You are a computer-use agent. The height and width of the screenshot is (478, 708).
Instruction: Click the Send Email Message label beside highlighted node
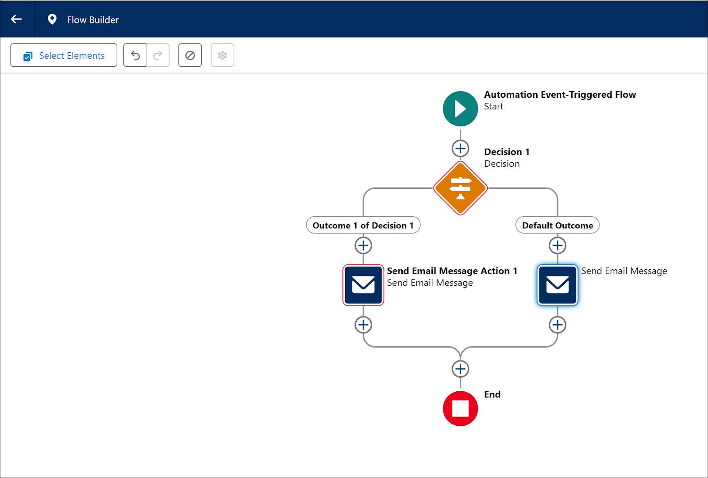(624, 271)
